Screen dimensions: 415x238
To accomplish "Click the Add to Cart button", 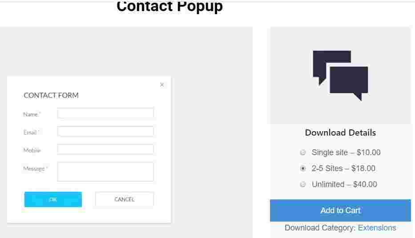I will 340,211.
